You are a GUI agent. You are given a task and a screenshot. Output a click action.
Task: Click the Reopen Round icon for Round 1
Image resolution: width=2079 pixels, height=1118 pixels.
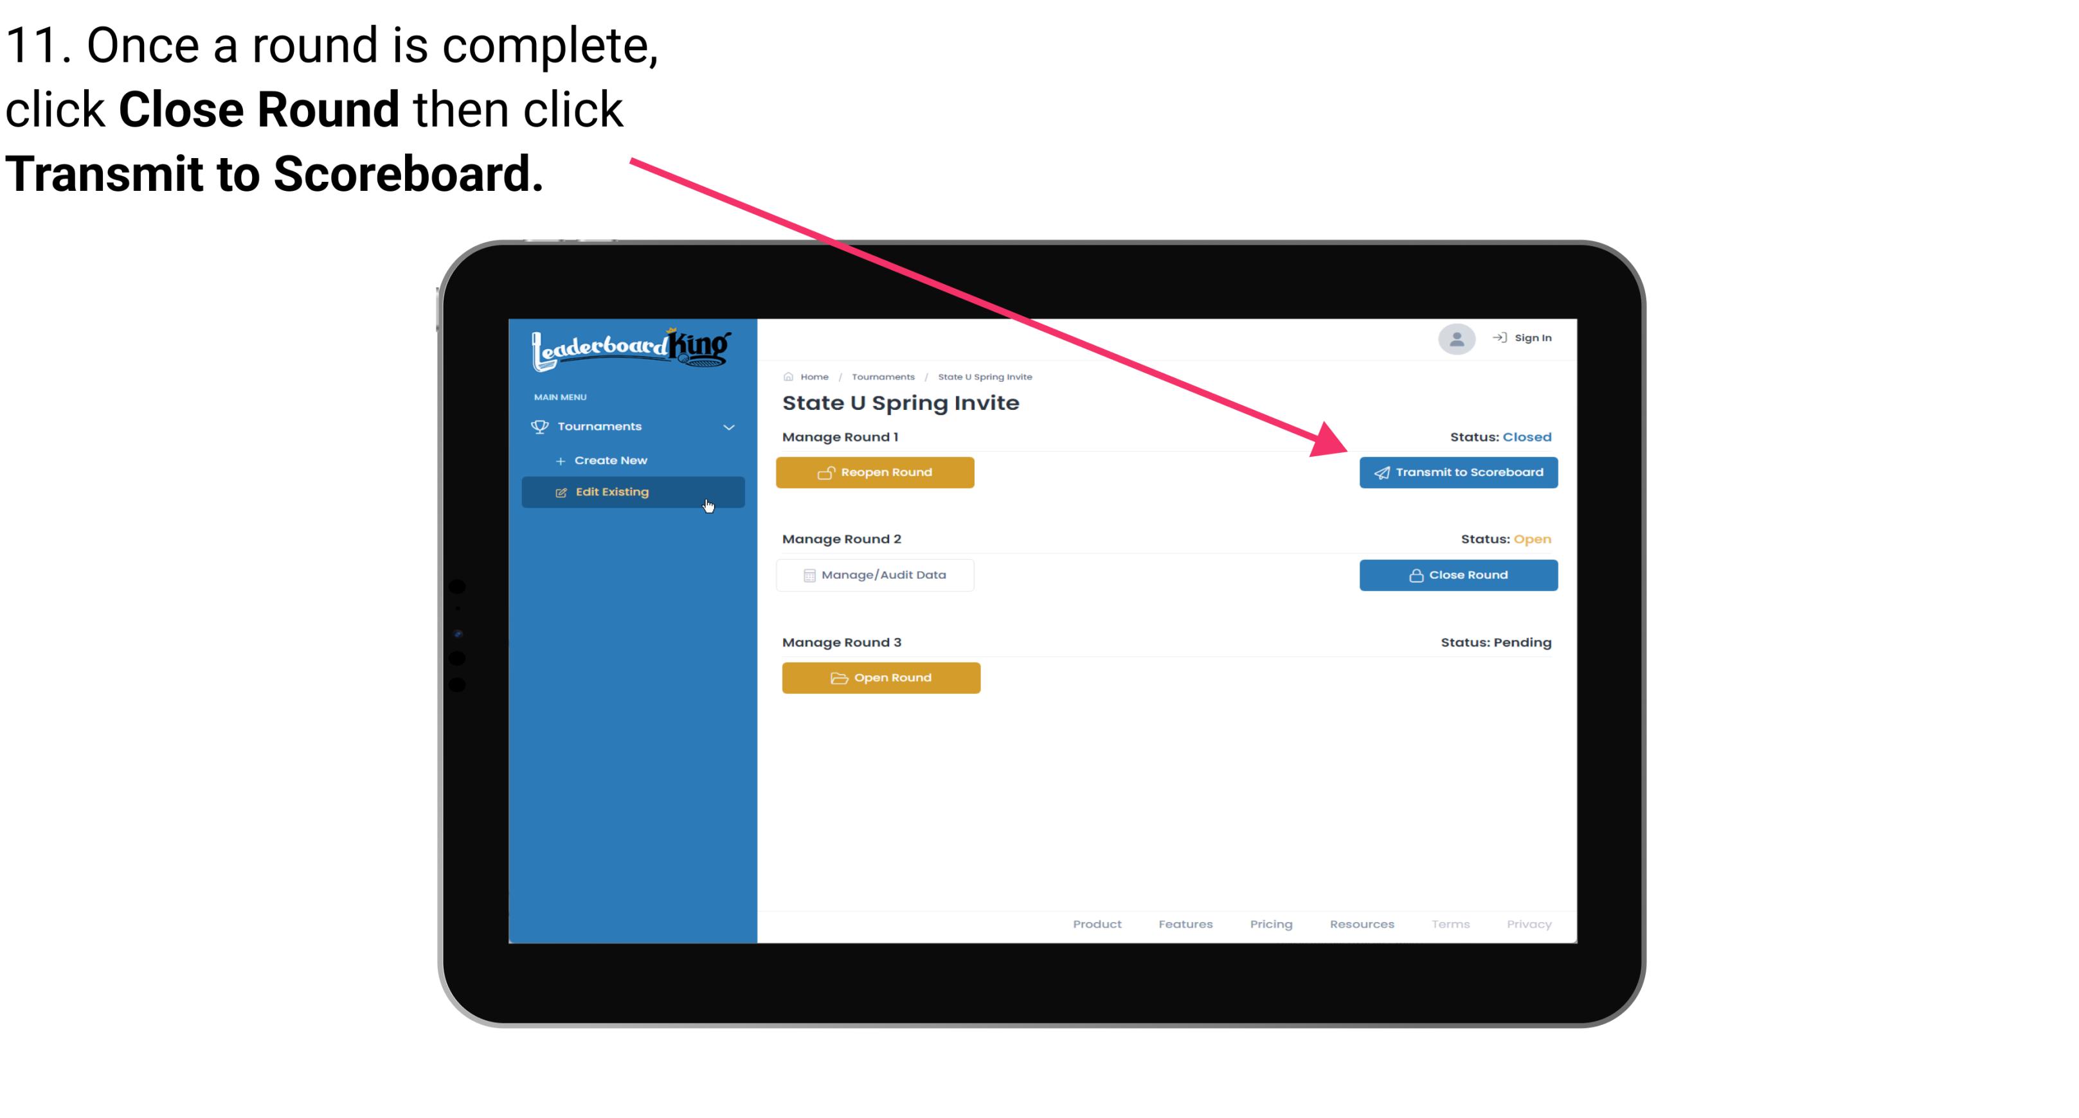tap(827, 471)
